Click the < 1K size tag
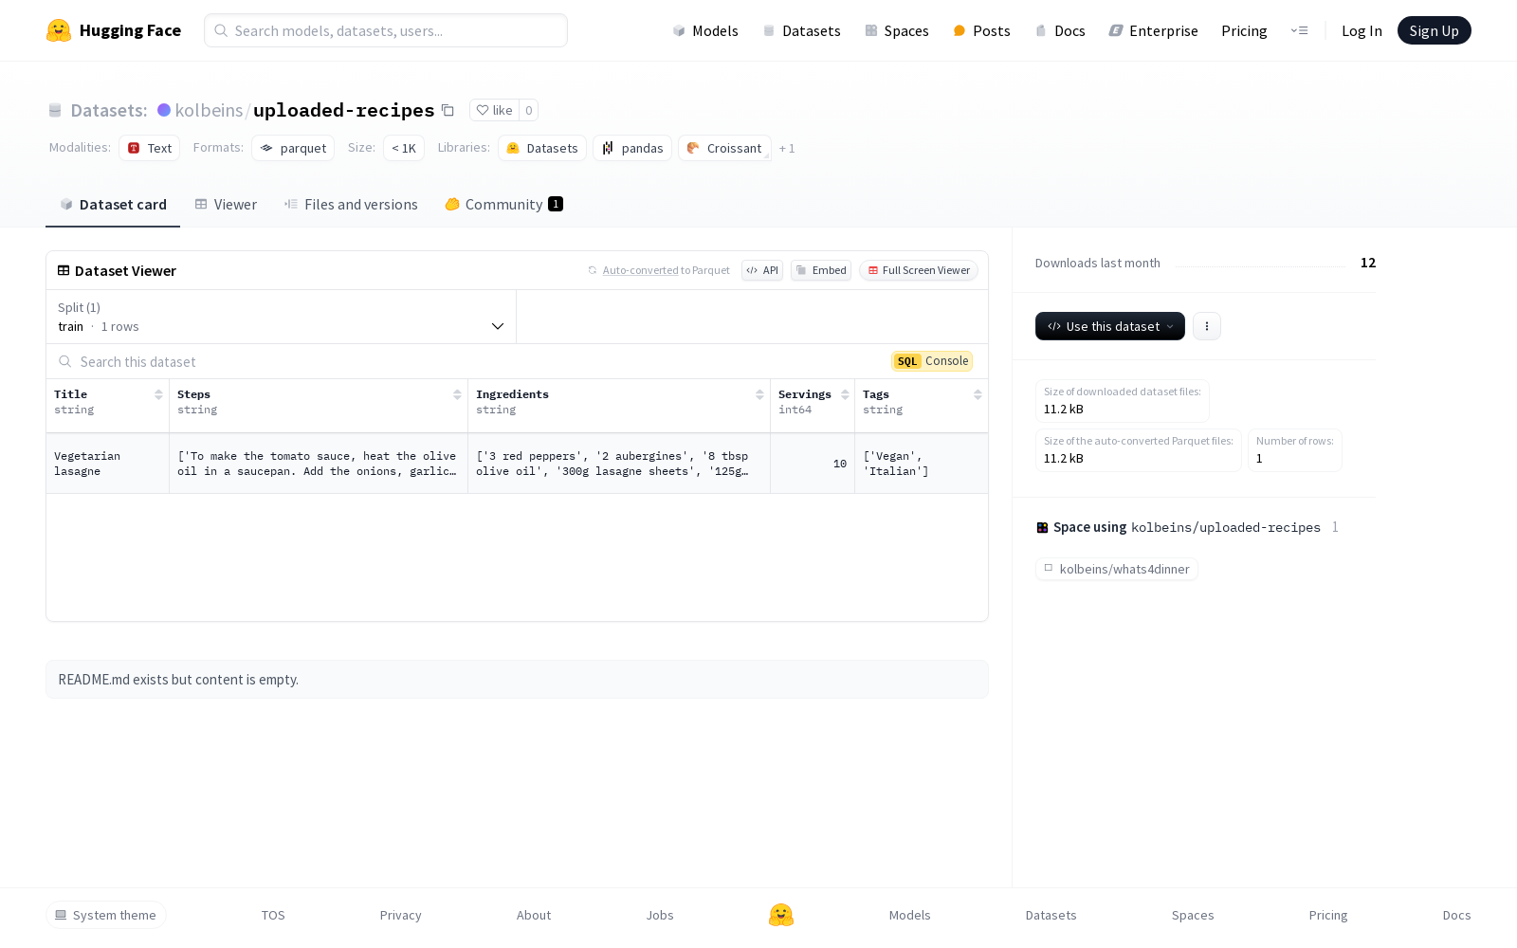Screen dimensions: 1517x948 pos(404,148)
